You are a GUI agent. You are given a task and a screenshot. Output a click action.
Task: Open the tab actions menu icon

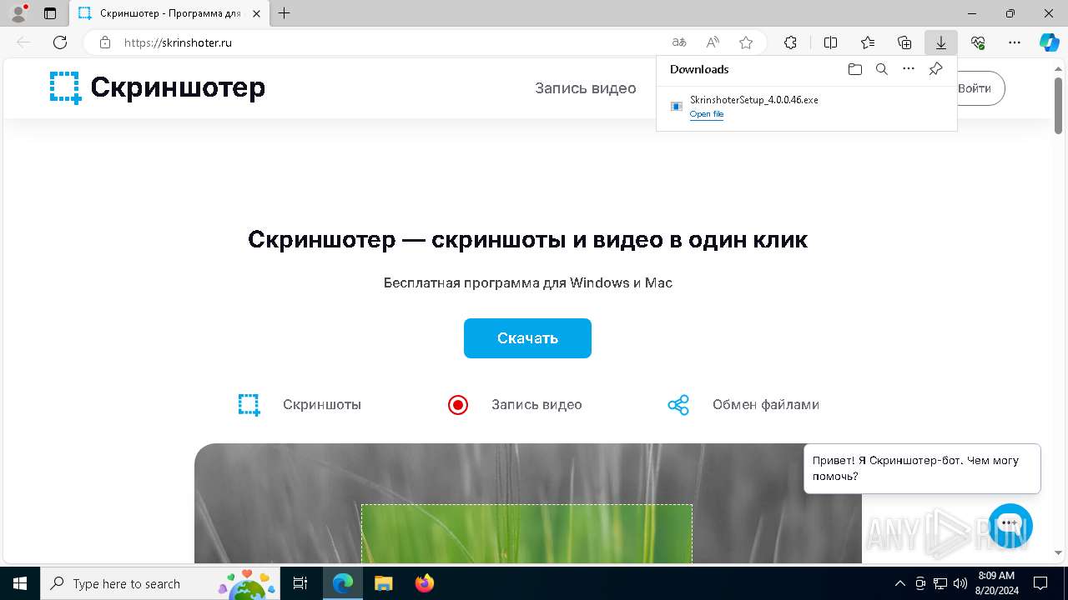pyautogui.click(x=50, y=13)
